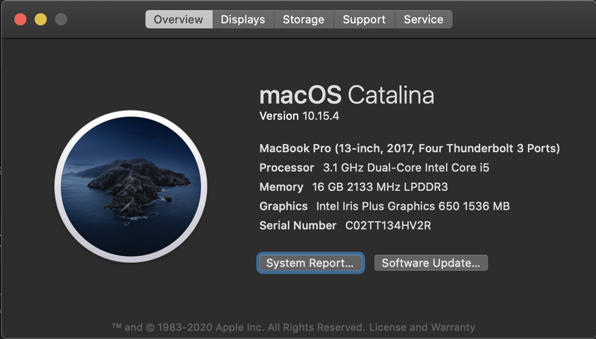Open the Storage tab

pos(304,19)
